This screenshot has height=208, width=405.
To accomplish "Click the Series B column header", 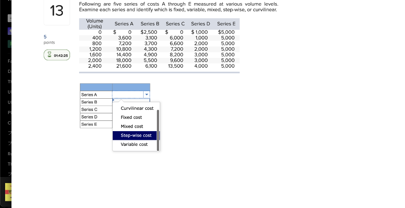I will [x=150, y=24].
